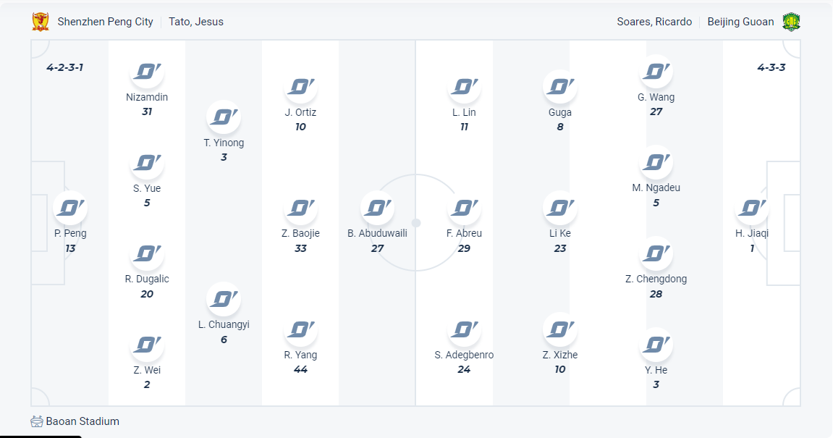Select goalkeeper P. Peng's player icon
The width and height of the screenshot is (833, 438).
tap(70, 209)
